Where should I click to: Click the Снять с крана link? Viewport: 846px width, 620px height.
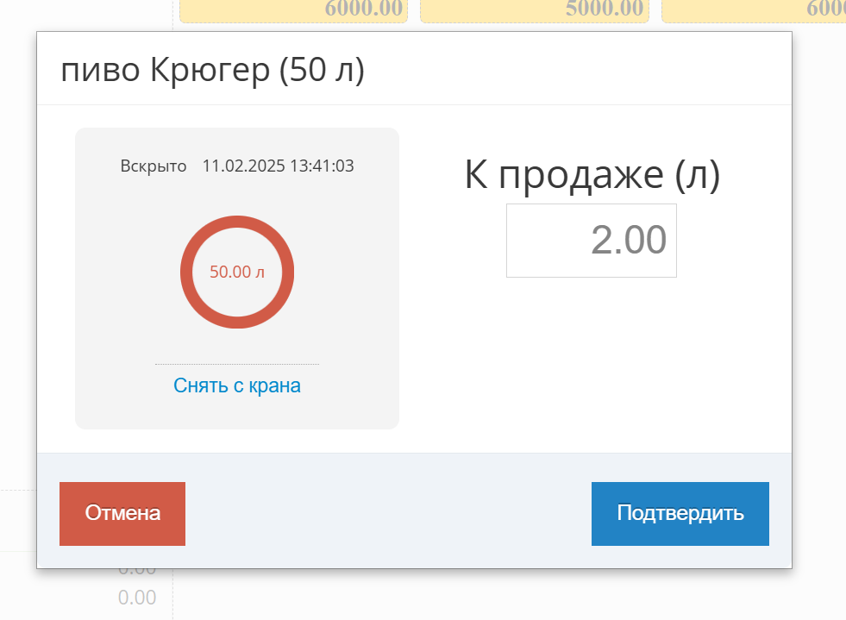(237, 385)
